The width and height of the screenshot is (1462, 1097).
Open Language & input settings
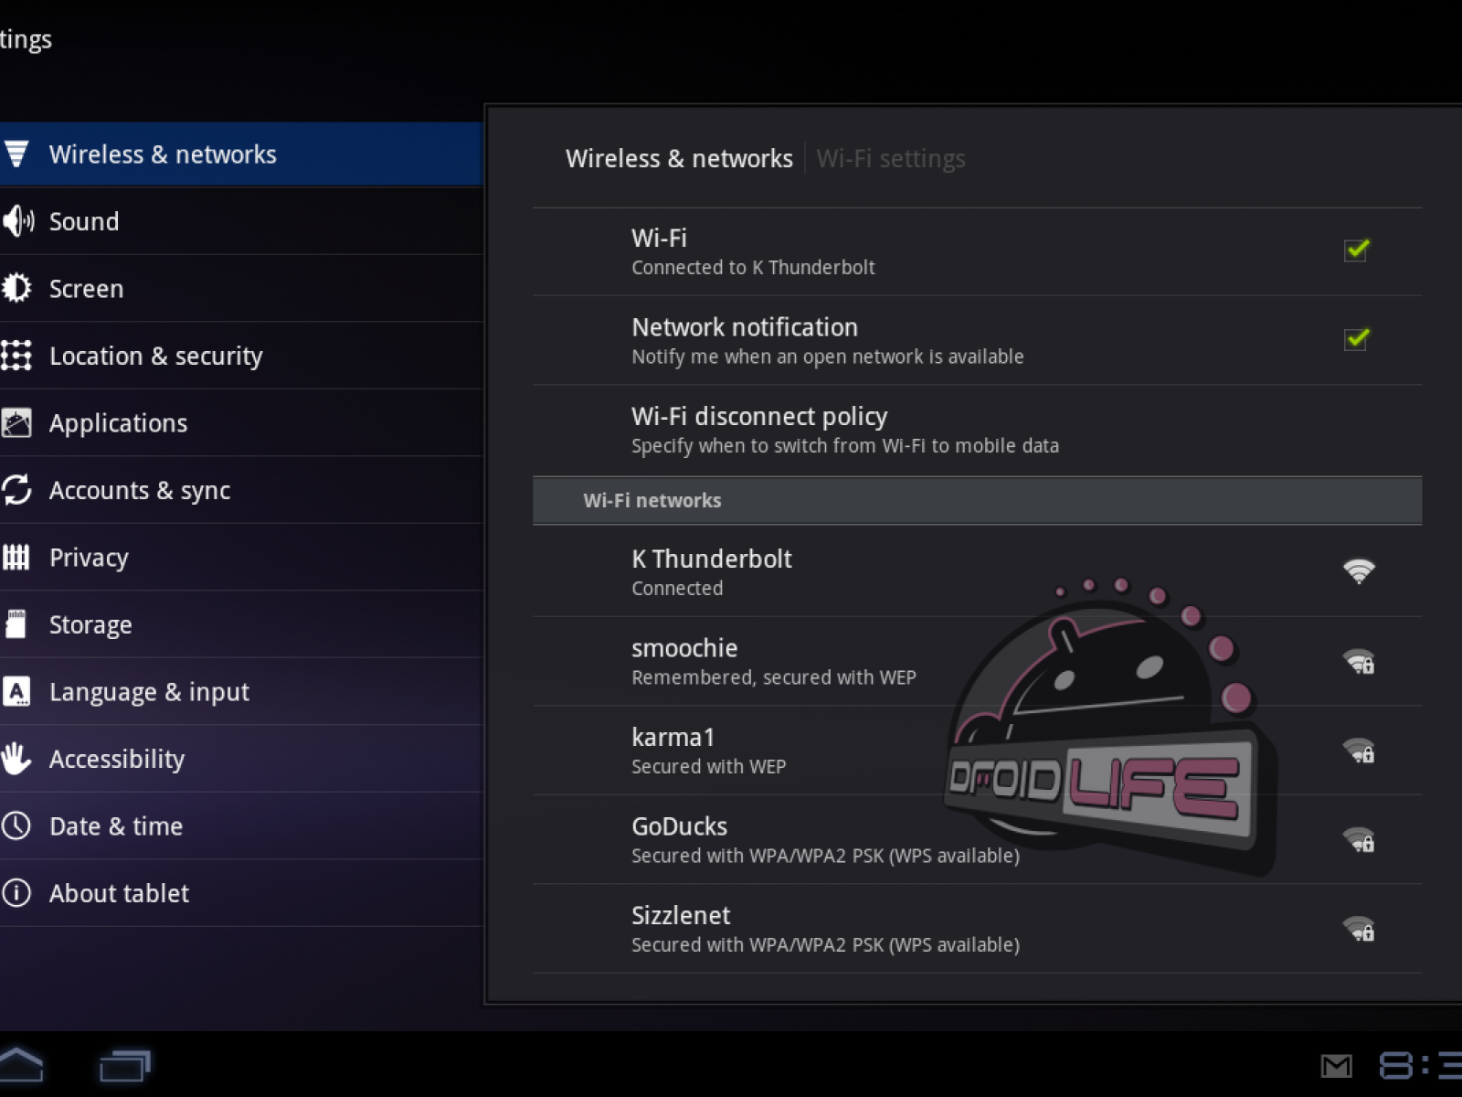[149, 692]
